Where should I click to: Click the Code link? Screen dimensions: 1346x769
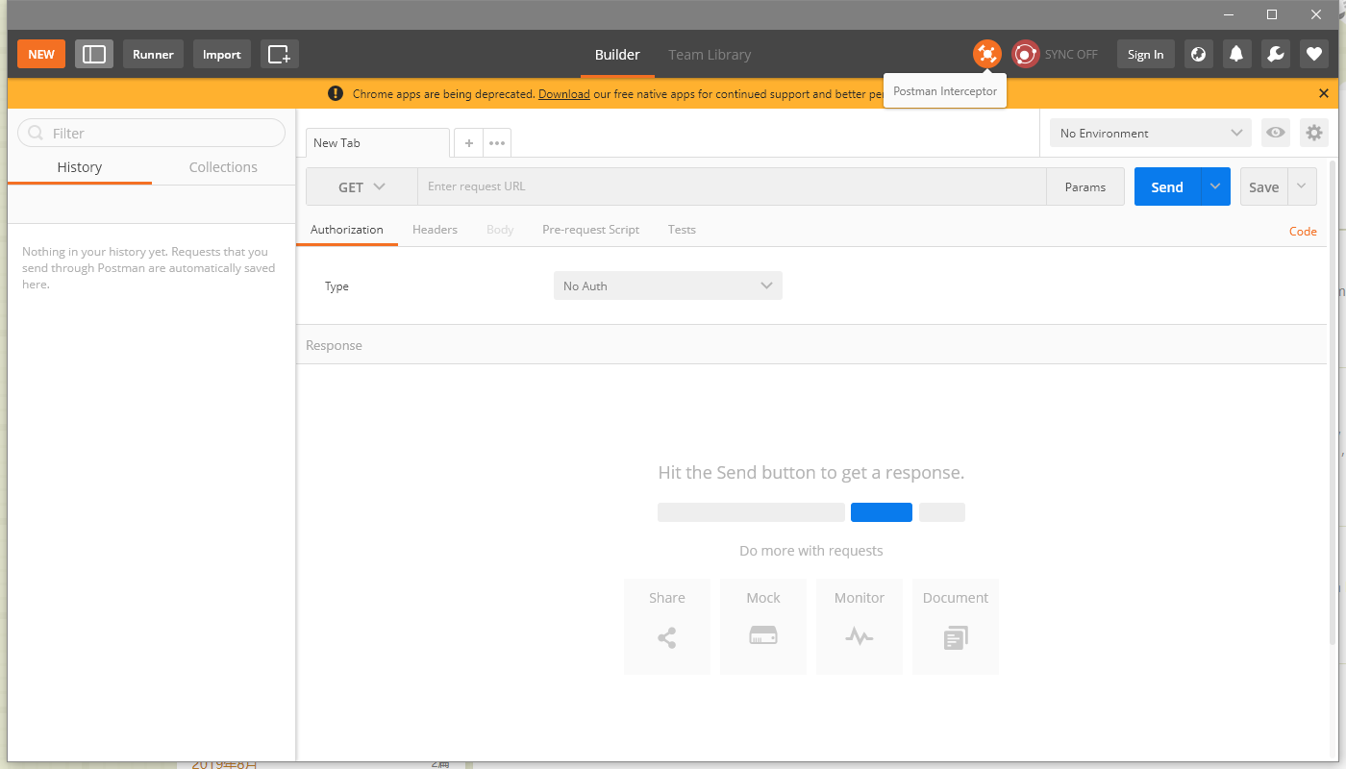(x=1303, y=231)
